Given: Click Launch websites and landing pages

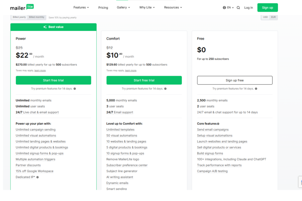Looking at the screenshot, I should 222,142.
